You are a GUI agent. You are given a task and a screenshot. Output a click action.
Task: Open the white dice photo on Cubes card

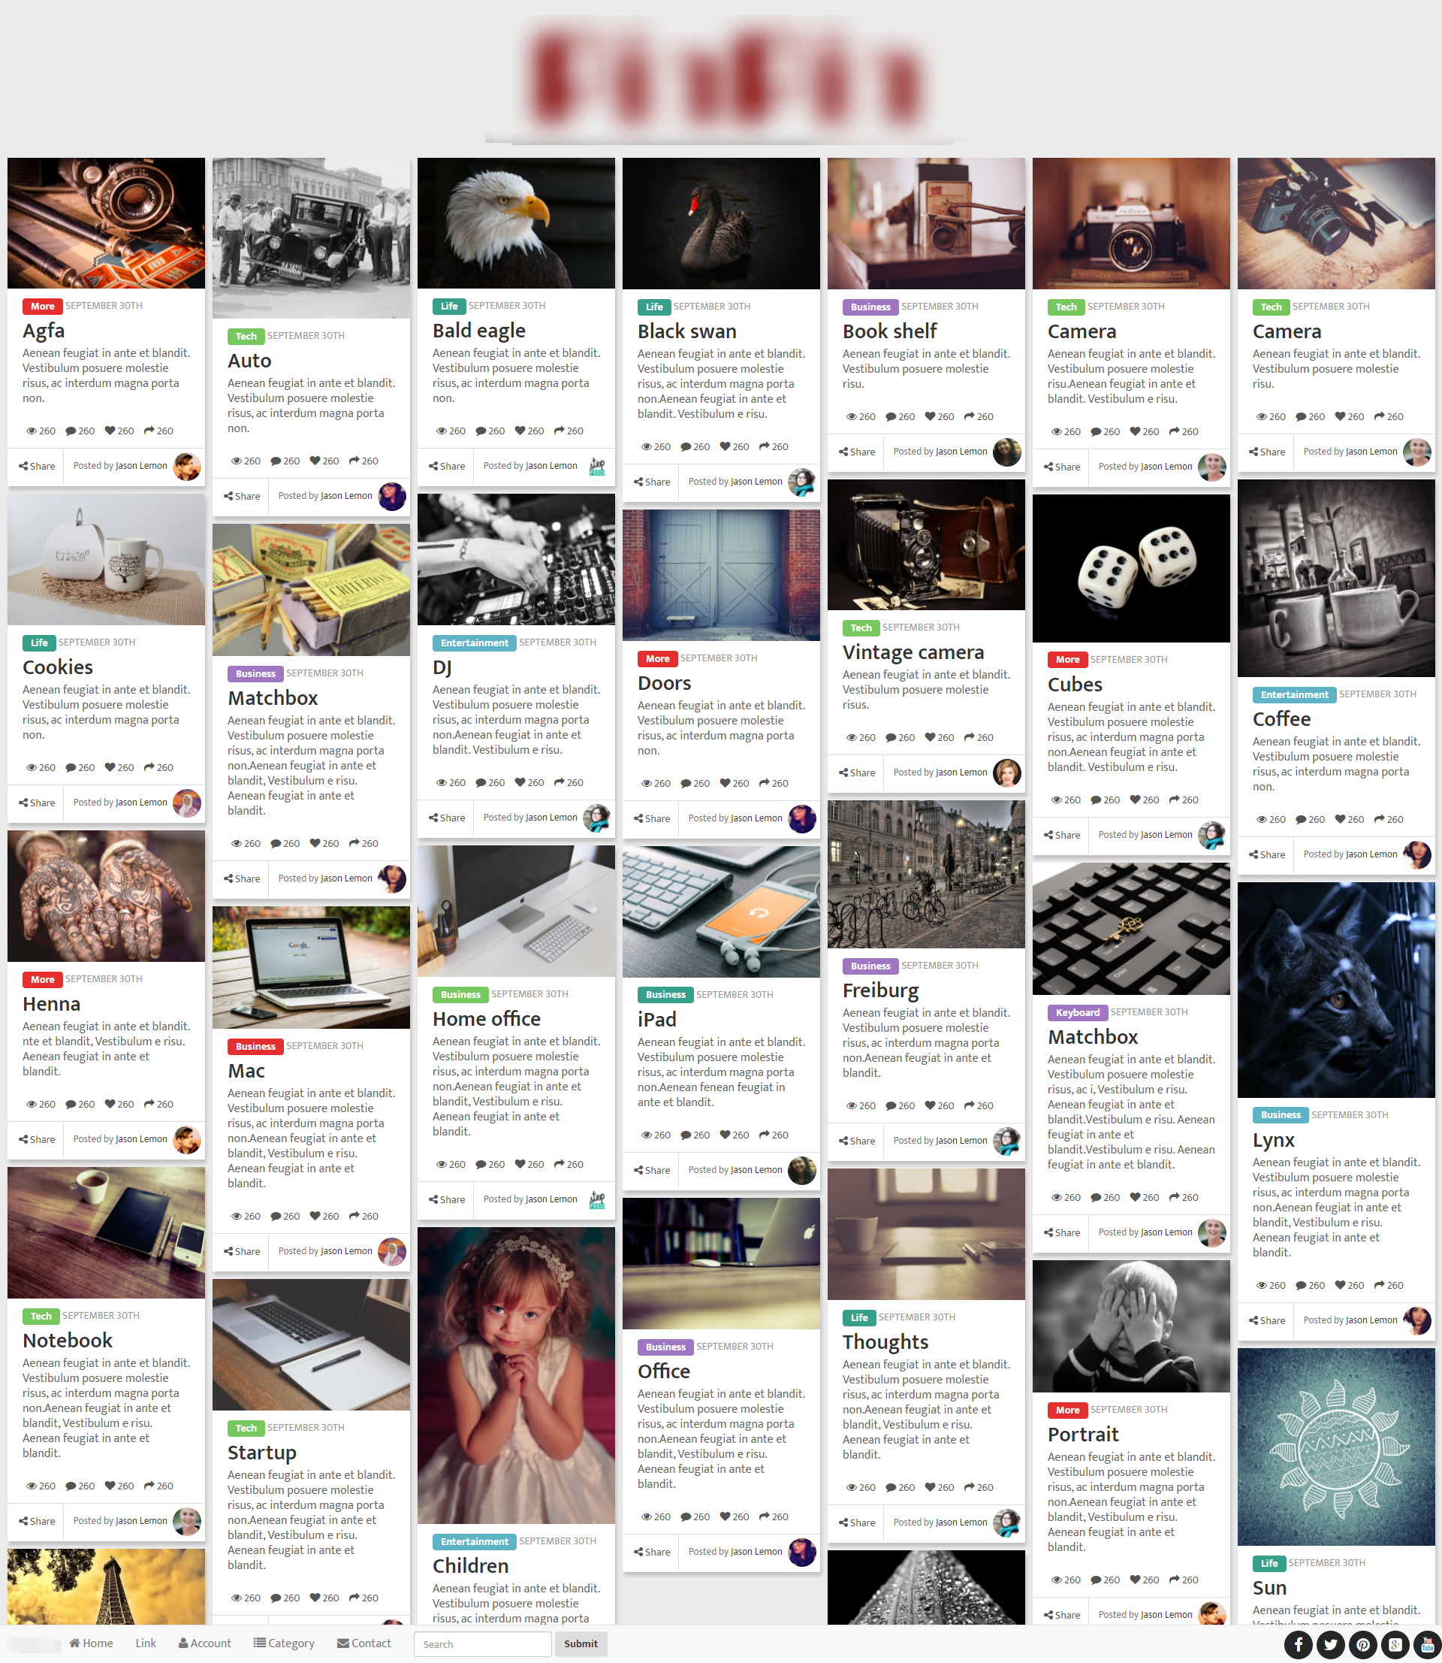1131,567
